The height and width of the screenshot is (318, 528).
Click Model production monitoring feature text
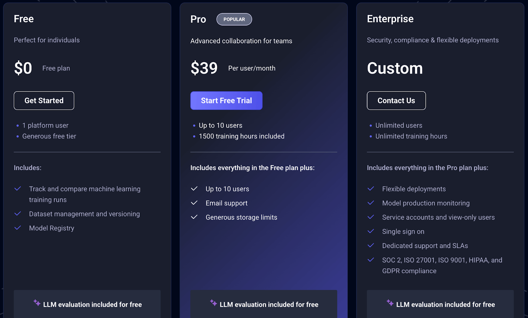(x=426, y=203)
